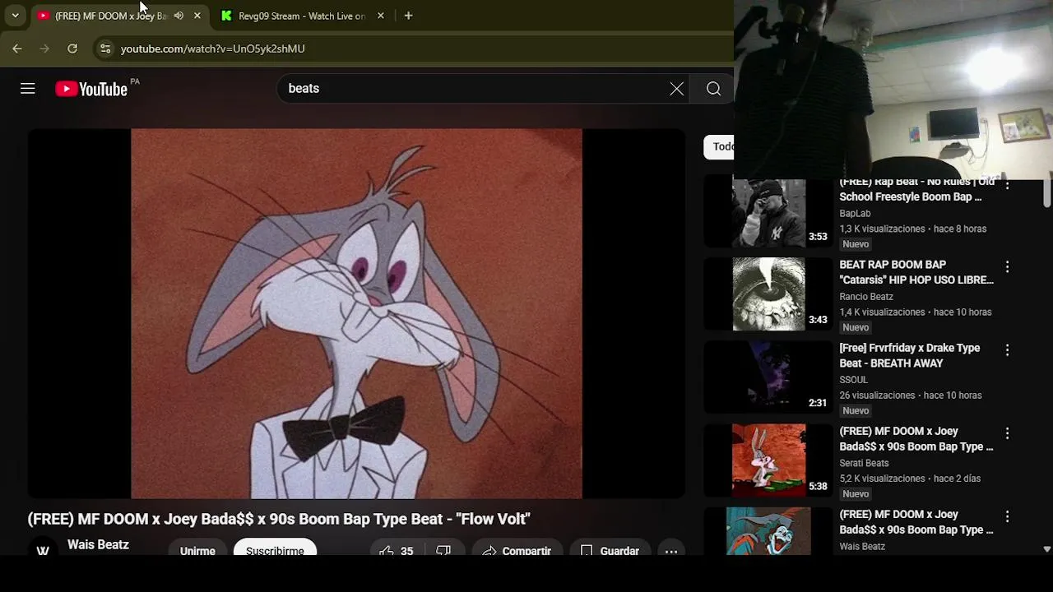Open the options menu for Serati Beats video
The width and height of the screenshot is (1053, 592).
point(1007,433)
